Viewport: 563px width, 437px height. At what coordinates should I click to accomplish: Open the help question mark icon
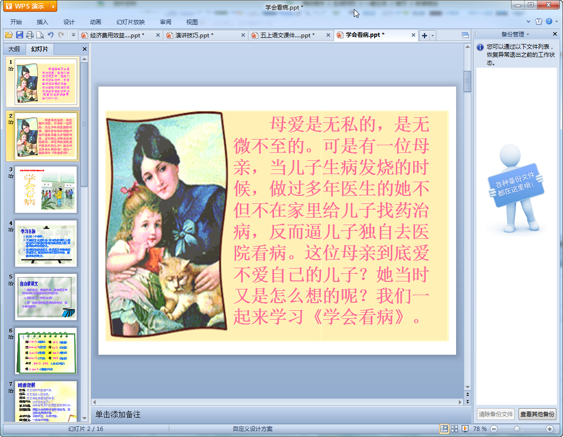[x=549, y=22]
